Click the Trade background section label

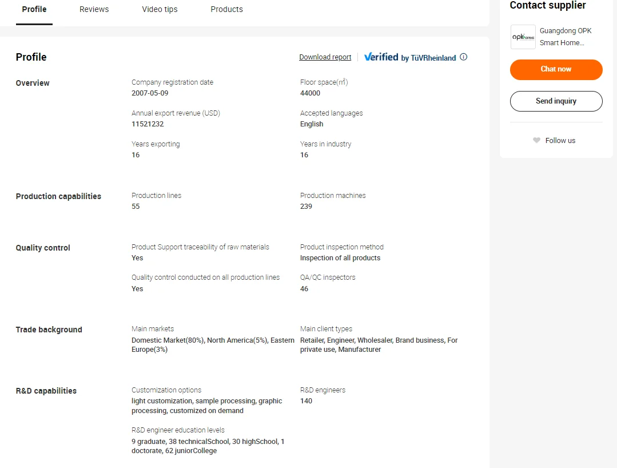click(x=49, y=330)
